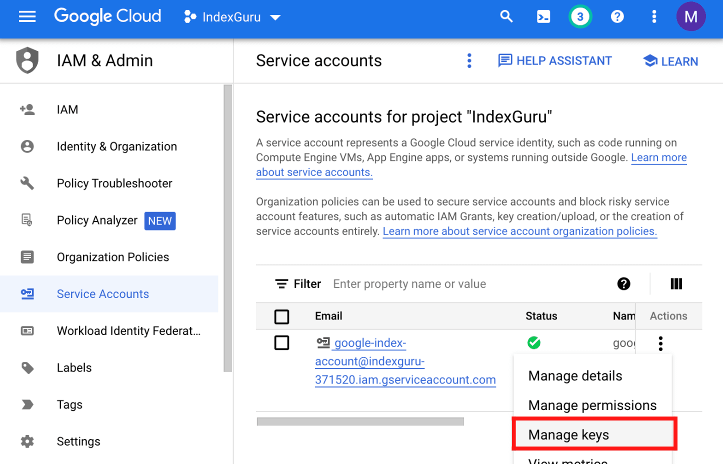Viewport: 723px width, 464px height.
Task: Open Settings in sidebar
Action: click(x=78, y=441)
